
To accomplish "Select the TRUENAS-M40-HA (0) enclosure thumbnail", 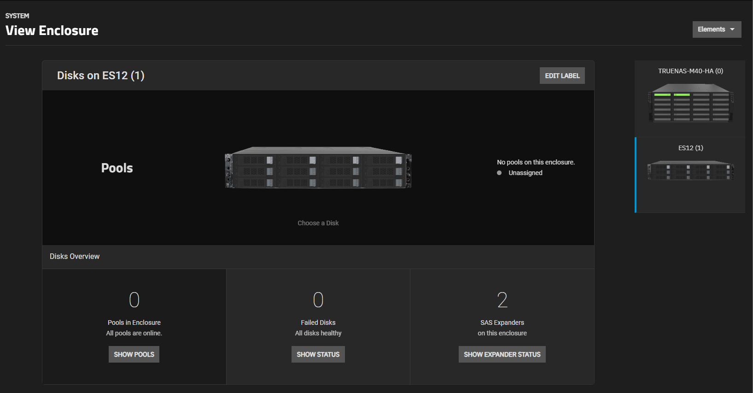I will (x=690, y=99).
